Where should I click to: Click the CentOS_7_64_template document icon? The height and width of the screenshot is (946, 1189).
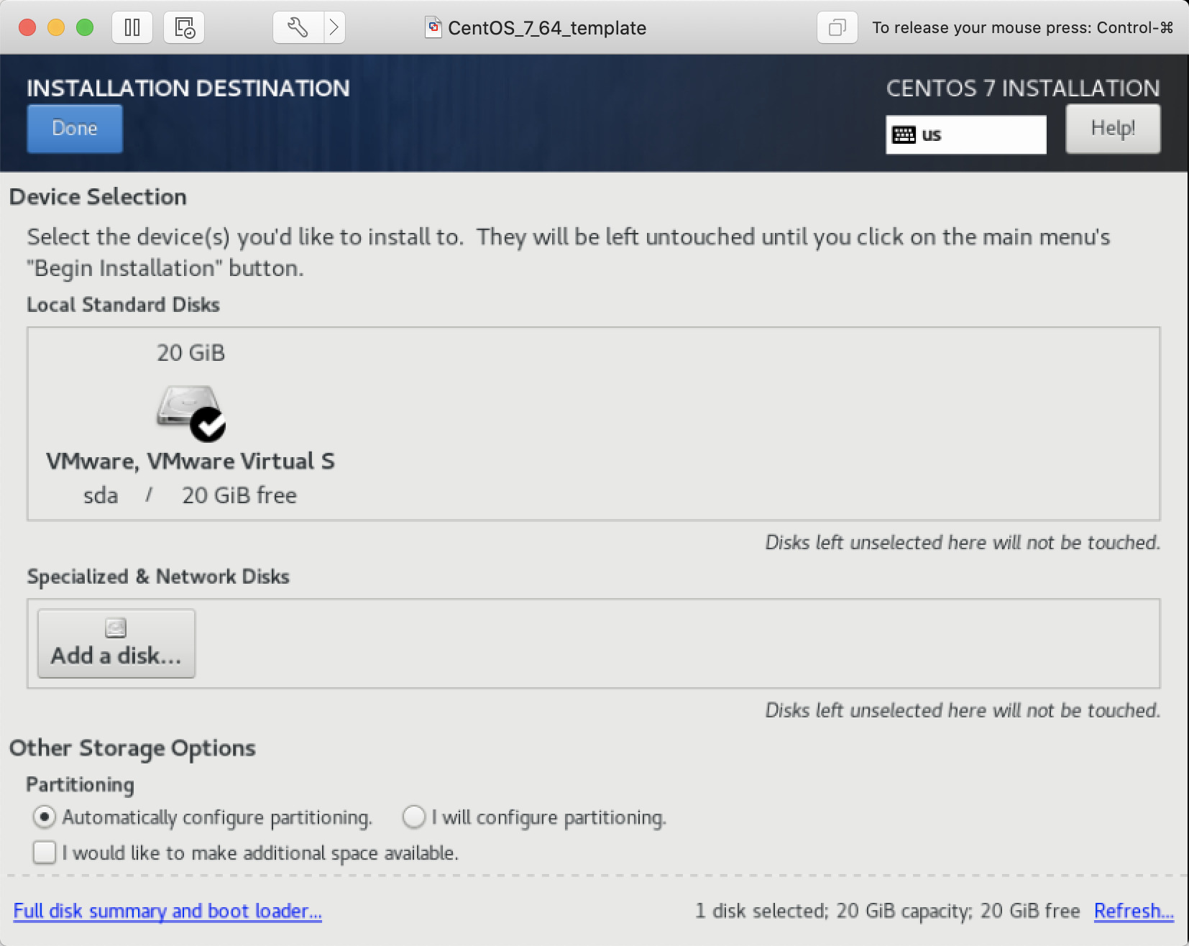433,27
